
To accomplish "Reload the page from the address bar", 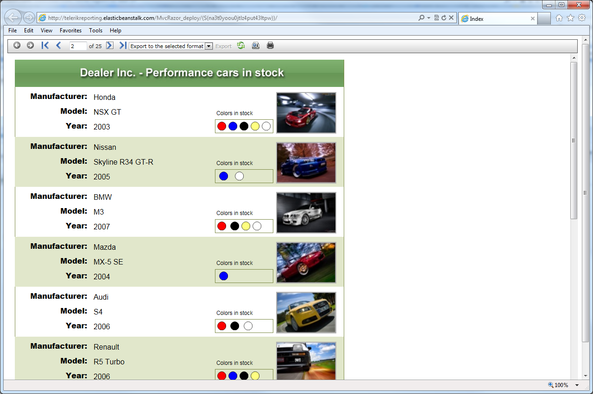I will click(x=444, y=18).
